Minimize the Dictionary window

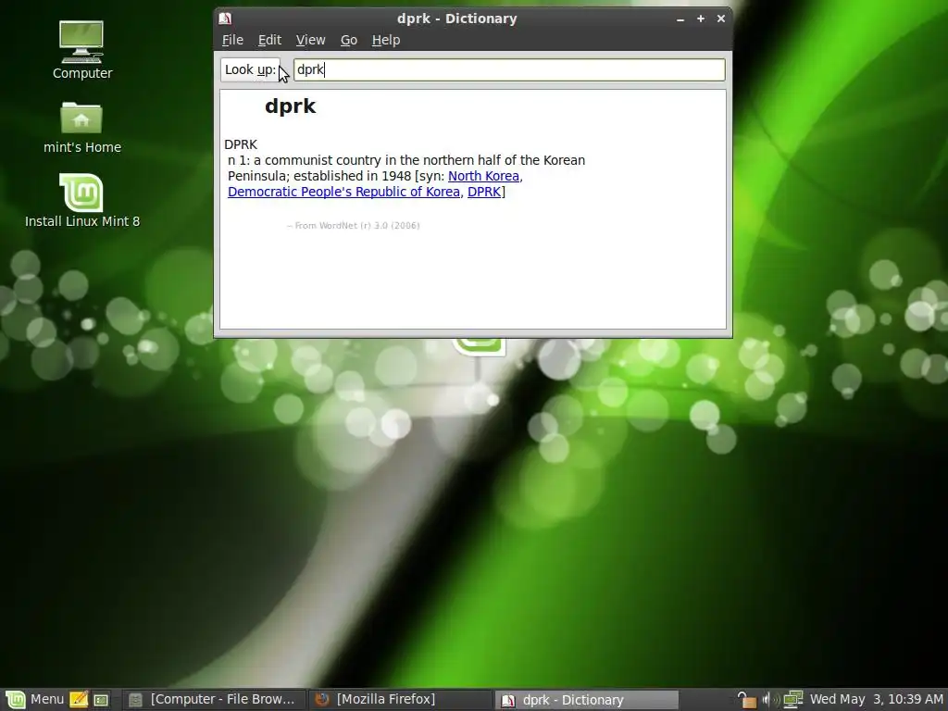[680, 19]
